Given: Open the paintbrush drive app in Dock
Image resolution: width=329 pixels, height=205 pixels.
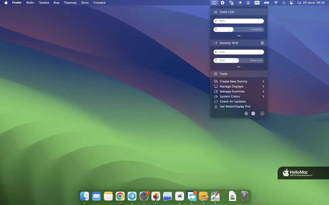Looking at the screenshot, I should 215,196.
